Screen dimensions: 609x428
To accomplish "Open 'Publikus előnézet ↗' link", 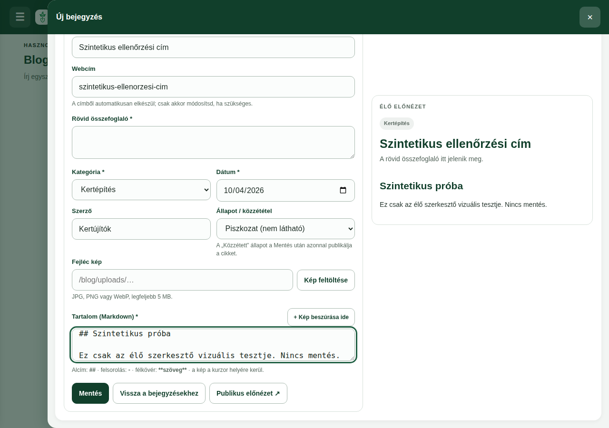I will click(x=248, y=393).
